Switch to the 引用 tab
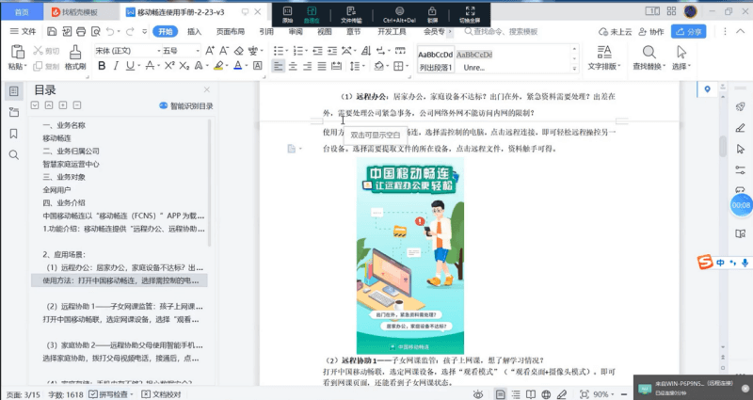This screenshot has width=753, height=400. click(x=266, y=32)
